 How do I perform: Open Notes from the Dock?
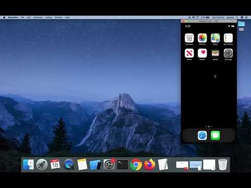[x=82, y=164]
